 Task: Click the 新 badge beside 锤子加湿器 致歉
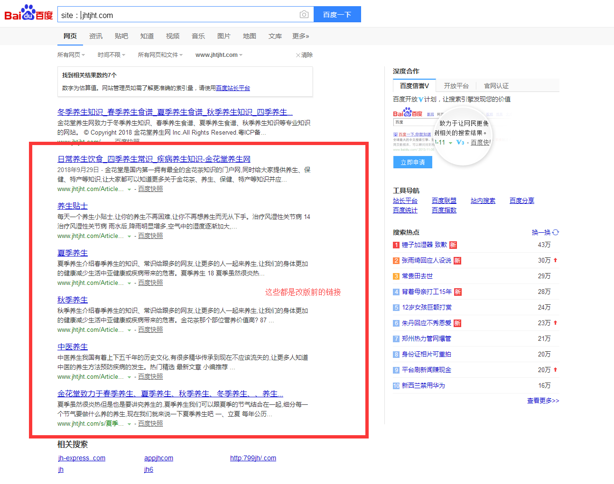(x=453, y=245)
